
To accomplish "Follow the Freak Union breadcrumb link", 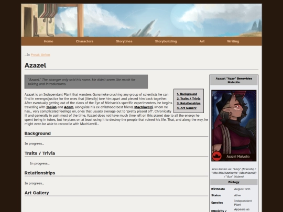I will click(x=40, y=55).
